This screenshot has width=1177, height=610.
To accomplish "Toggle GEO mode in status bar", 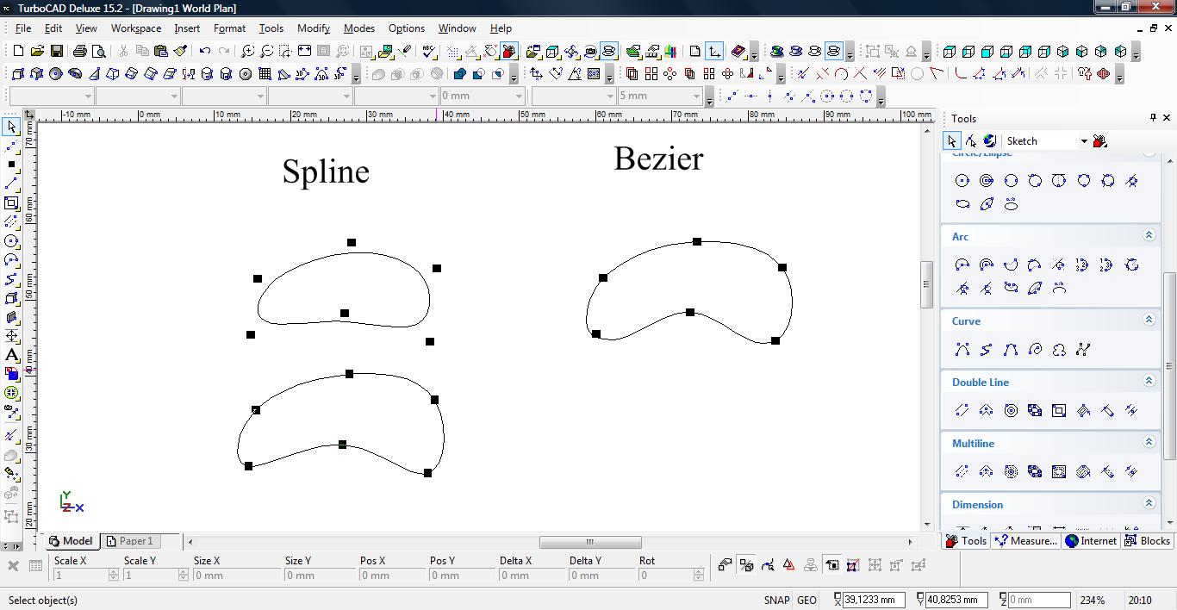I will (x=807, y=601).
